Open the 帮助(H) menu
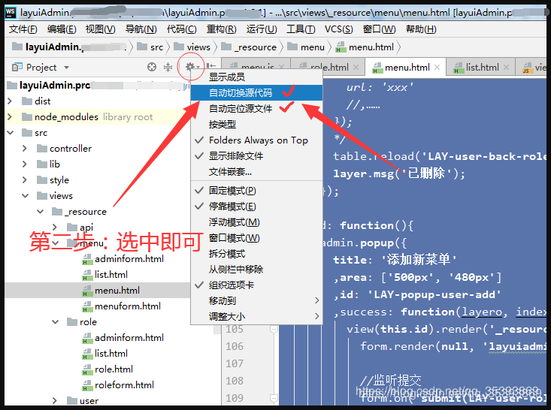The width and height of the screenshot is (551, 410). point(421,29)
